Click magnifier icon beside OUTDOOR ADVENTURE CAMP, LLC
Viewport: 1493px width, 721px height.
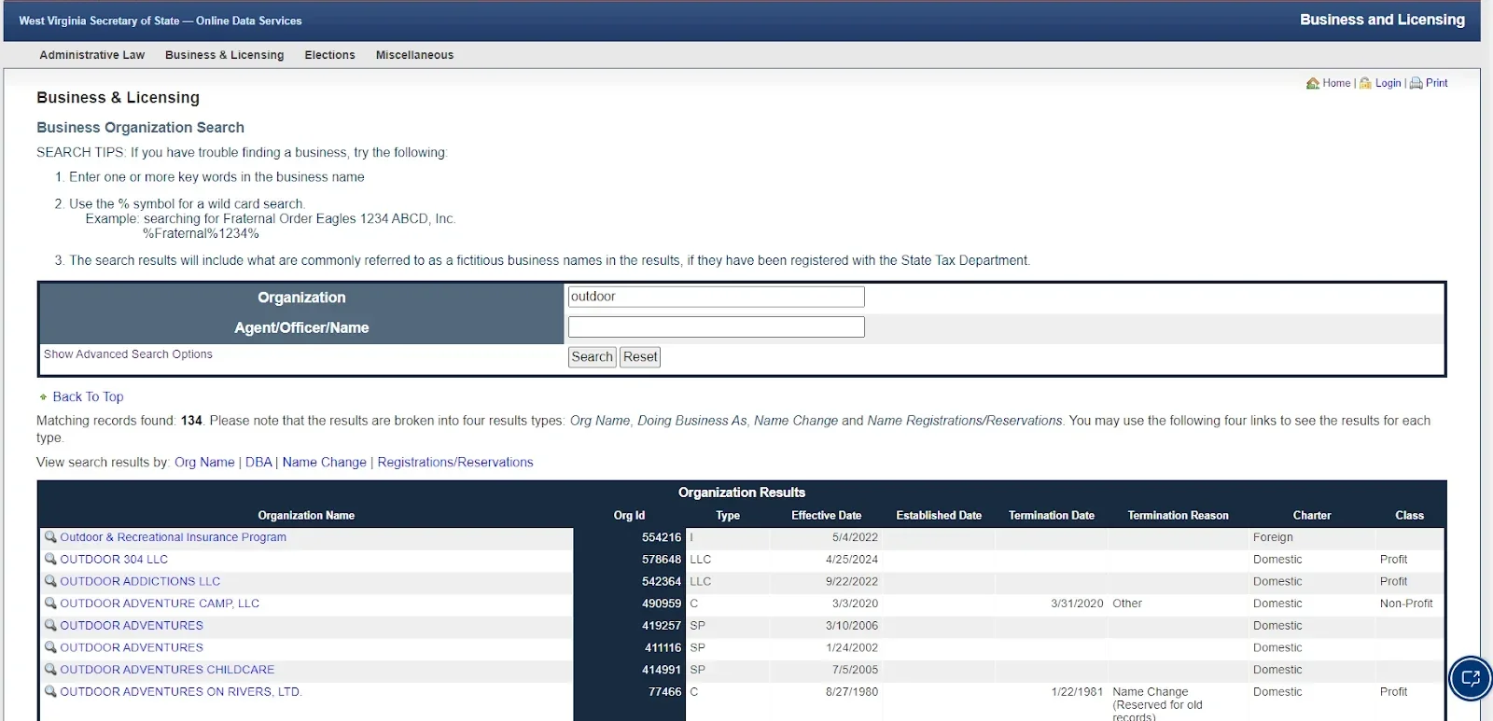click(x=50, y=603)
